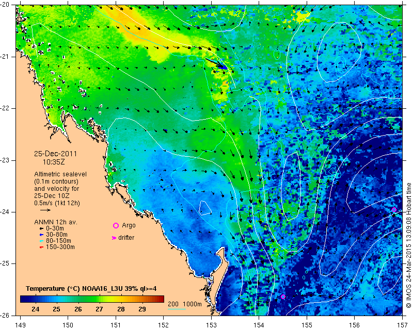Click the '24' colorbar tick label
Image resolution: width=413 pixels, height=330 pixels.
(x=35, y=309)
